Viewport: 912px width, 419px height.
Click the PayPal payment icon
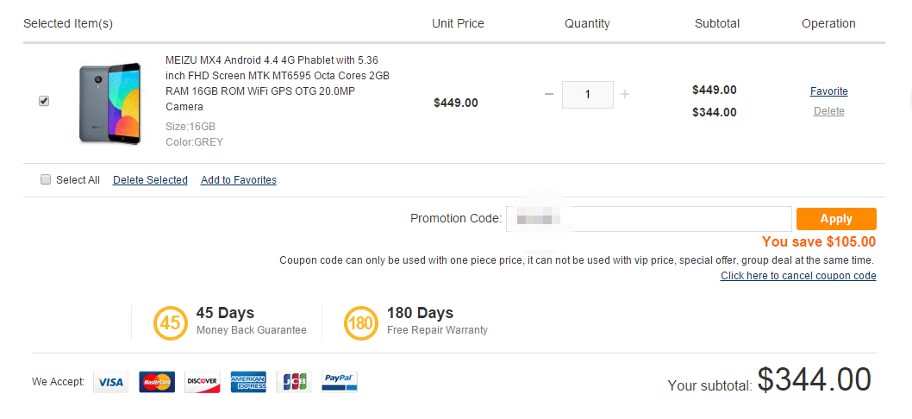340,382
